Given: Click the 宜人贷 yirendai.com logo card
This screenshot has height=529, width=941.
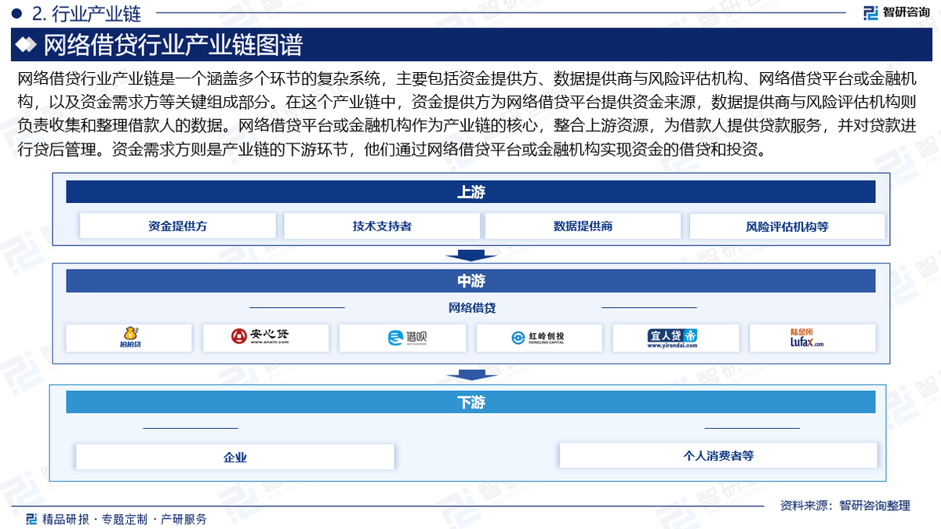Looking at the screenshot, I should tap(675, 338).
